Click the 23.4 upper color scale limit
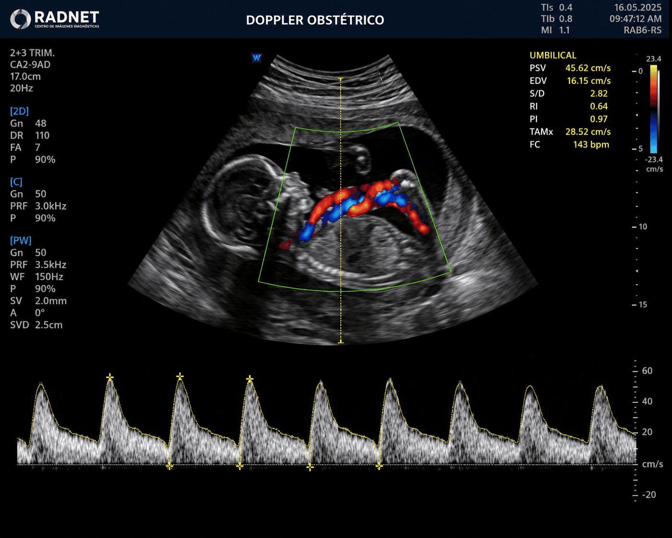This screenshot has width=672, height=538. 653,58
